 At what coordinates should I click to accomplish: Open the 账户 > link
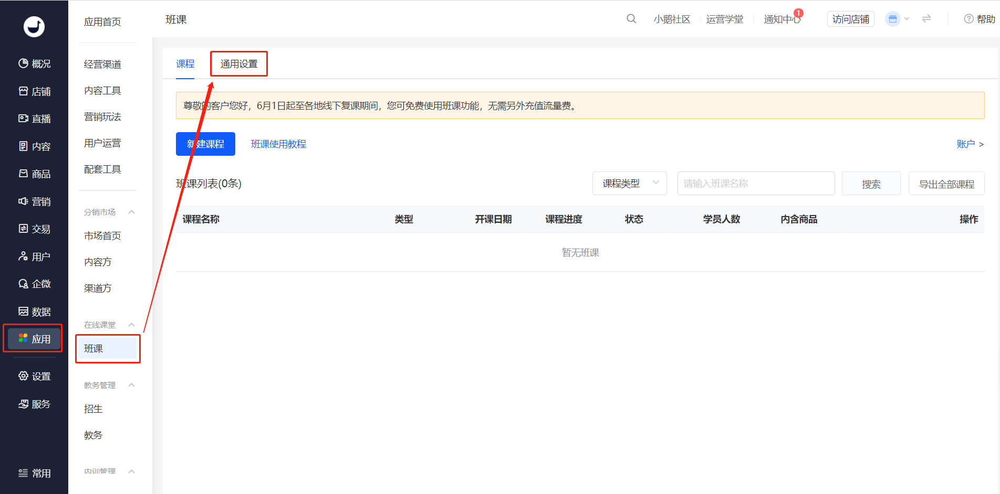[970, 144]
